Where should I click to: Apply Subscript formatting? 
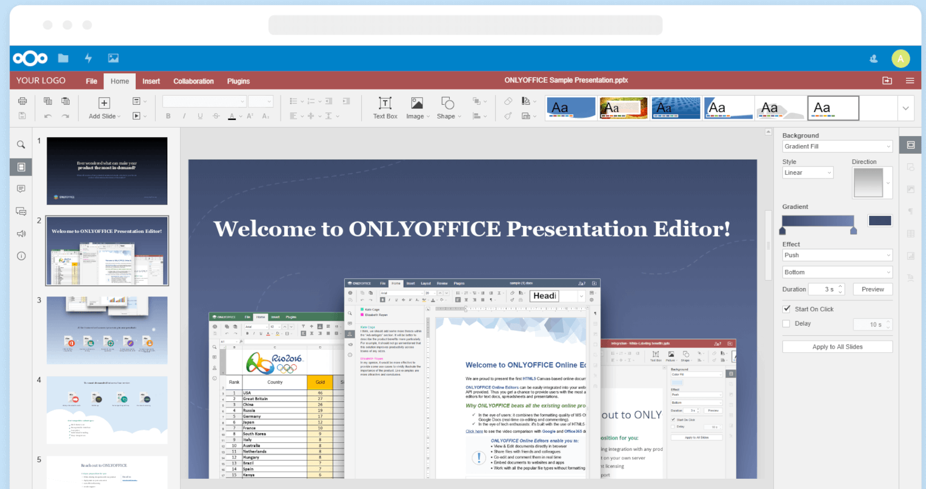(x=265, y=116)
